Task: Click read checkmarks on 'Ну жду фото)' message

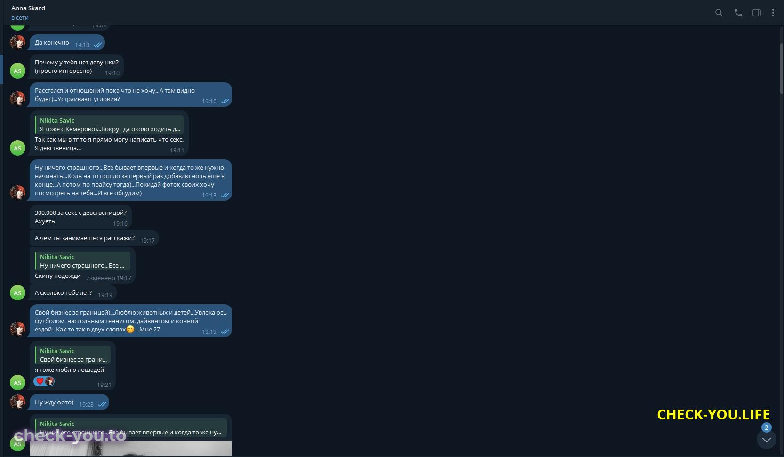Action: [102, 404]
